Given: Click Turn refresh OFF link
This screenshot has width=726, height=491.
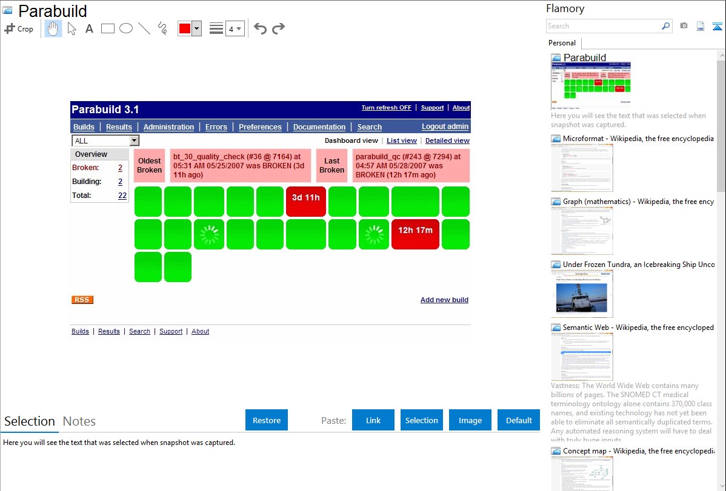Looking at the screenshot, I should [386, 107].
